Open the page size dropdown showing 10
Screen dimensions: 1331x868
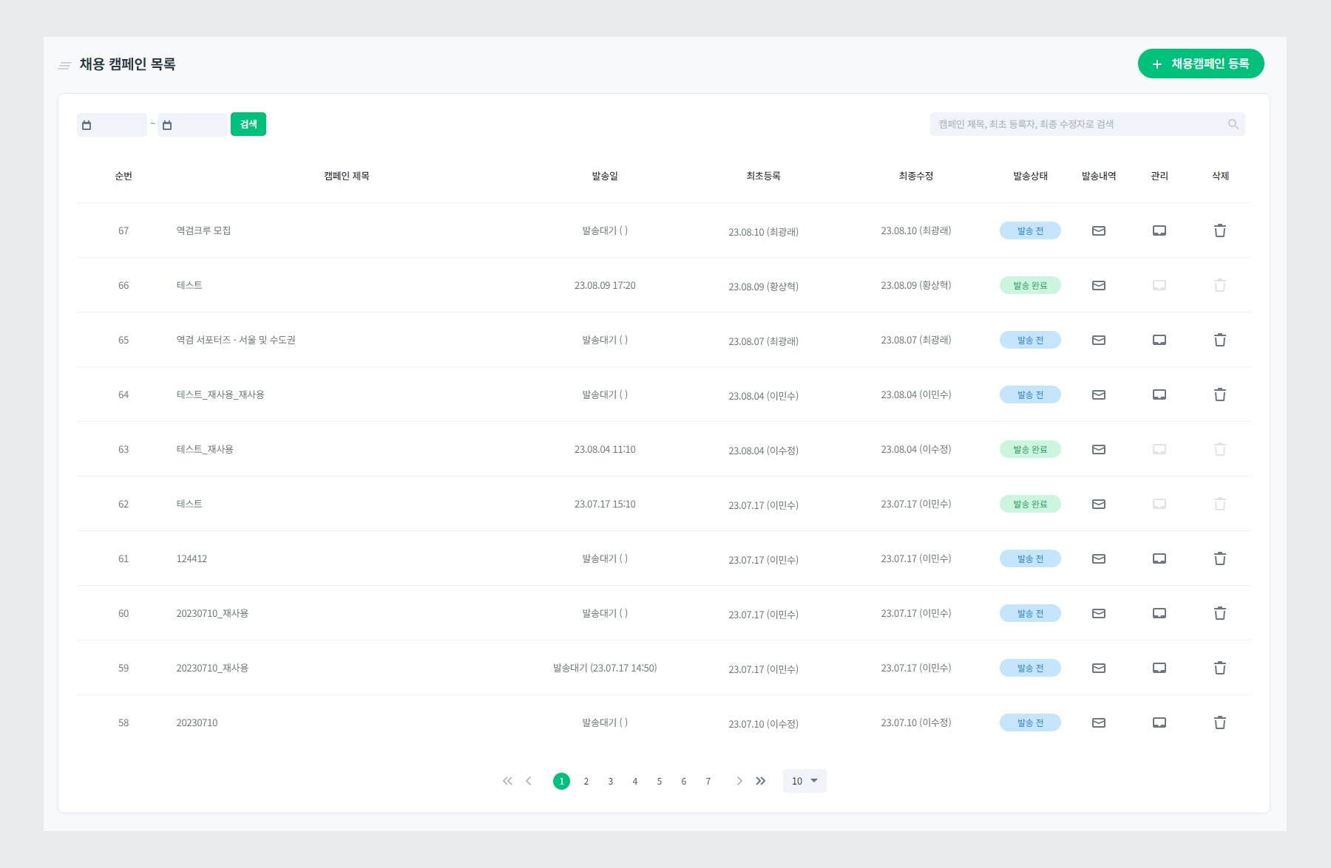(x=805, y=781)
